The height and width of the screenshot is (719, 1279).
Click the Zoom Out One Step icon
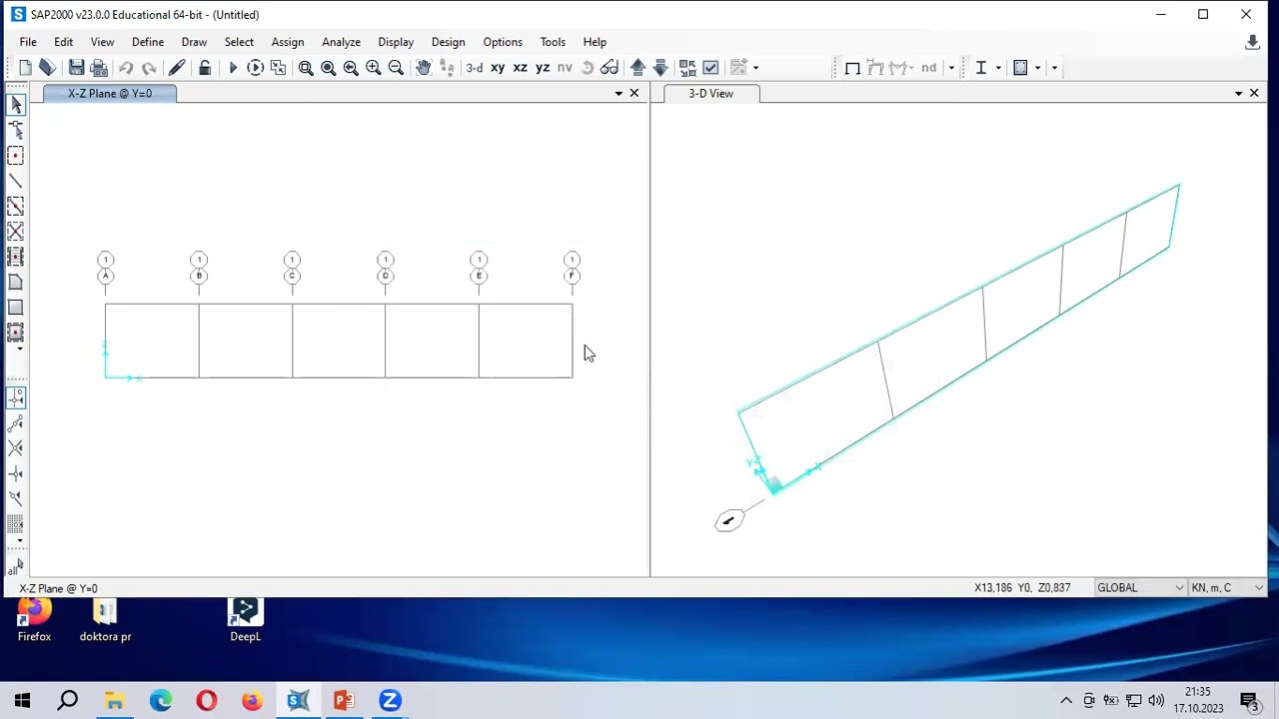[396, 68]
